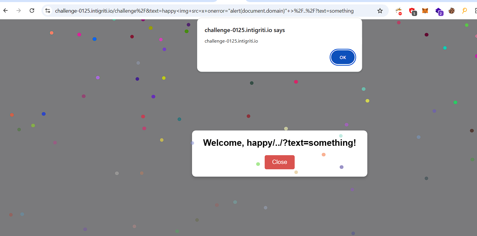Go back to the previous page
The width and height of the screenshot is (477, 236).
tap(6, 11)
